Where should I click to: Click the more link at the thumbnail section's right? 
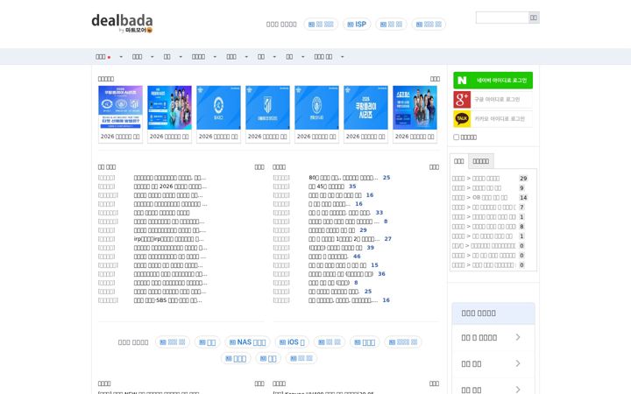[x=435, y=79]
